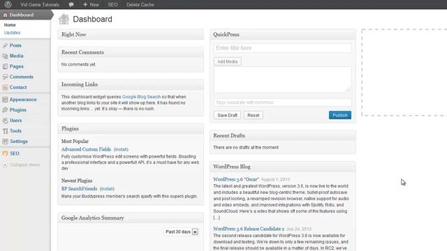This screenshot has height=251, width=447.
Task: Click the Settings icon in sidebar
Action: click(x=5, y=142)
